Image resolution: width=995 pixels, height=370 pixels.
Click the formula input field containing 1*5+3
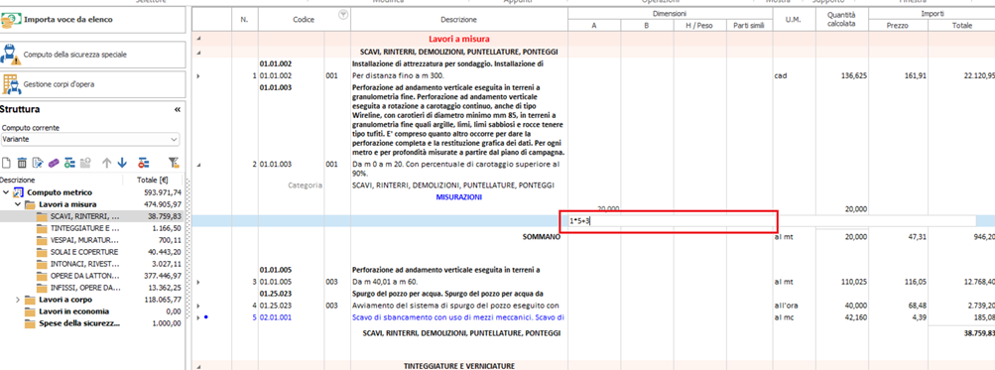click(772, 221)
